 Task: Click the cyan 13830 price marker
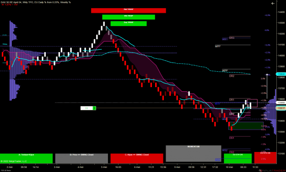click(281, 74)
